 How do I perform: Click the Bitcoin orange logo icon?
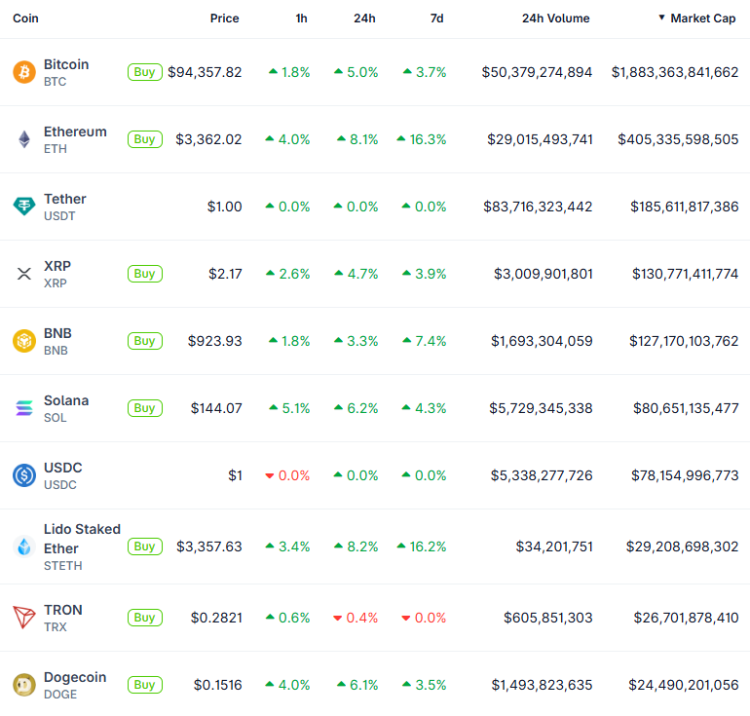pyautogui.click(x=23, y=72)
